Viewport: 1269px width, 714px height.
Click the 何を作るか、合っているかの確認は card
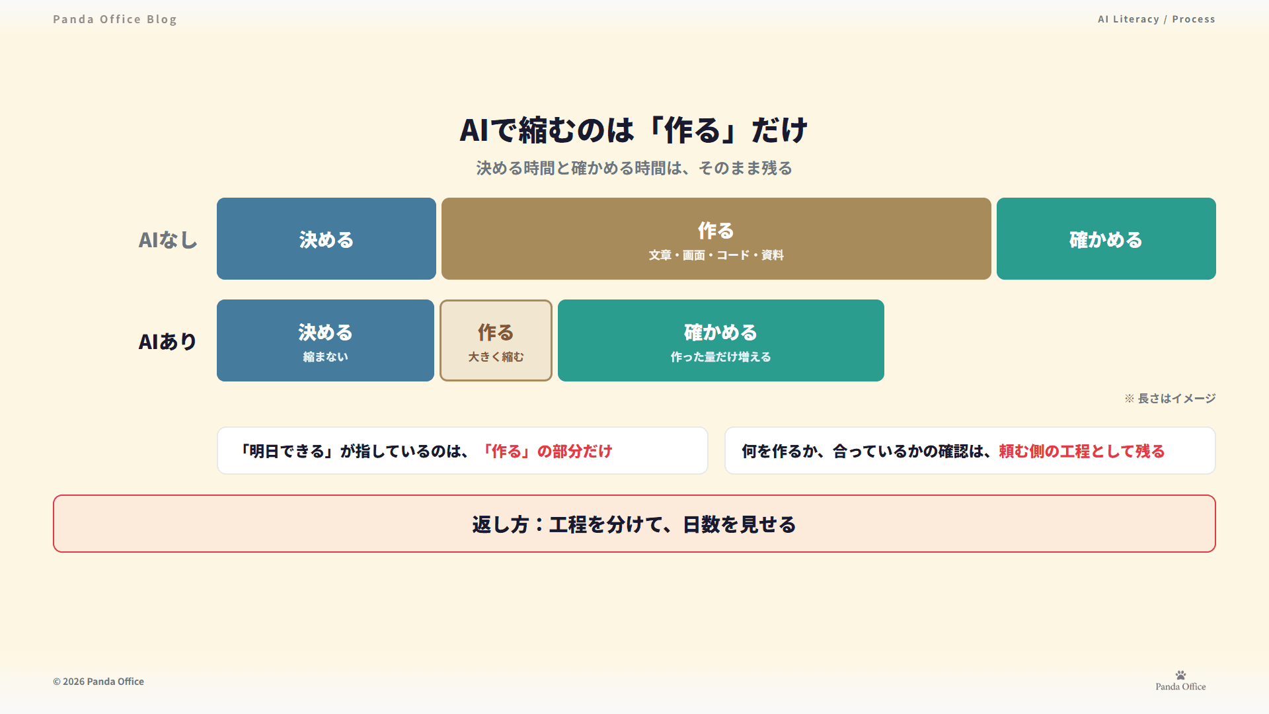(970, 450)
